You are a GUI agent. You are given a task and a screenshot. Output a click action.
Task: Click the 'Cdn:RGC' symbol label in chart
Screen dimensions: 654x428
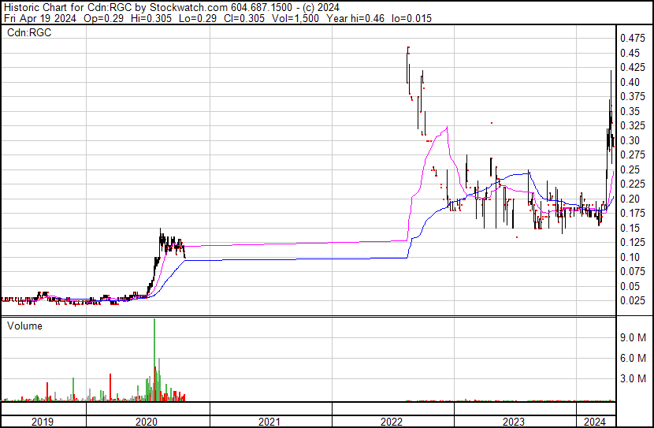[29, 32]
